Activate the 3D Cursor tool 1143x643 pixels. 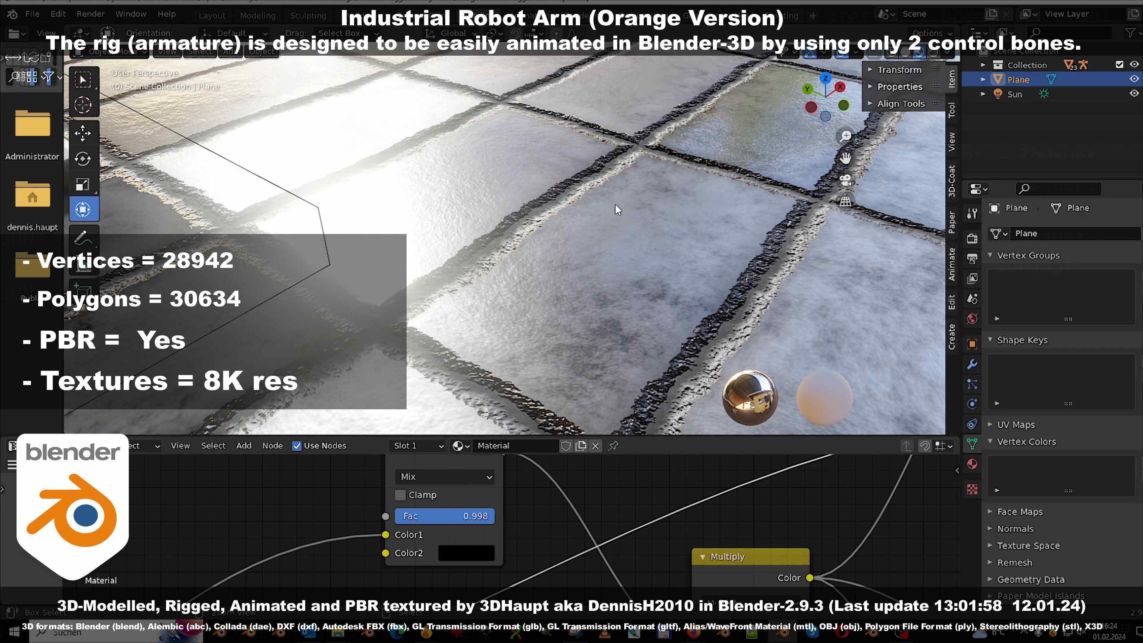pyautogui.click(x=83, y=106)
